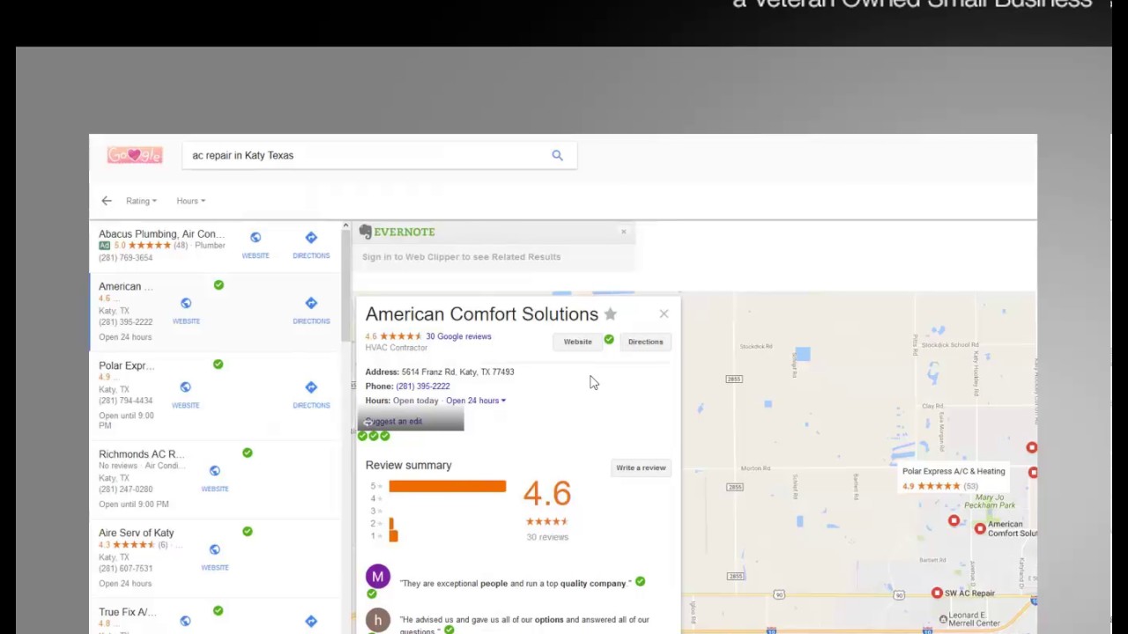This screenshot has height=634, width=1128.
Task: Click the Google hearts logo
Action: pos(135,156)
